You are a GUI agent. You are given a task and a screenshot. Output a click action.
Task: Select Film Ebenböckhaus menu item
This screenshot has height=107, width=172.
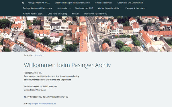tap(103, 3)
